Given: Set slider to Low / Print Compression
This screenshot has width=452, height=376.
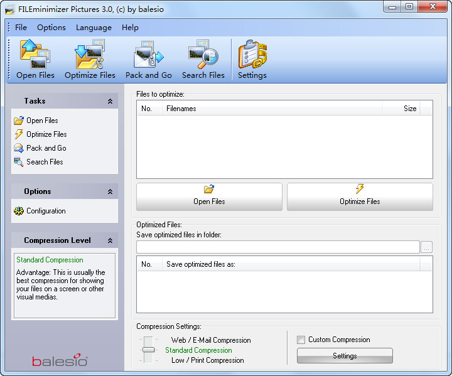Looking at the screenshot, I should [x=208, y=360].
